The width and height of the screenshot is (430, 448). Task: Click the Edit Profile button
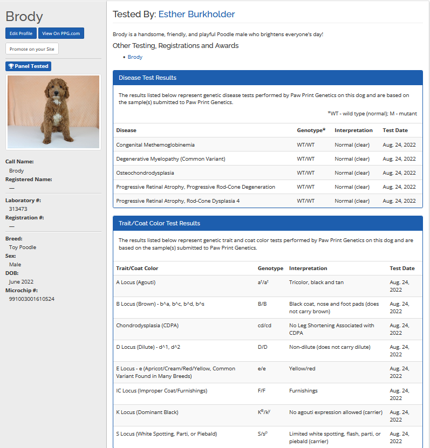pyautogui.click(x=21, y=33)
